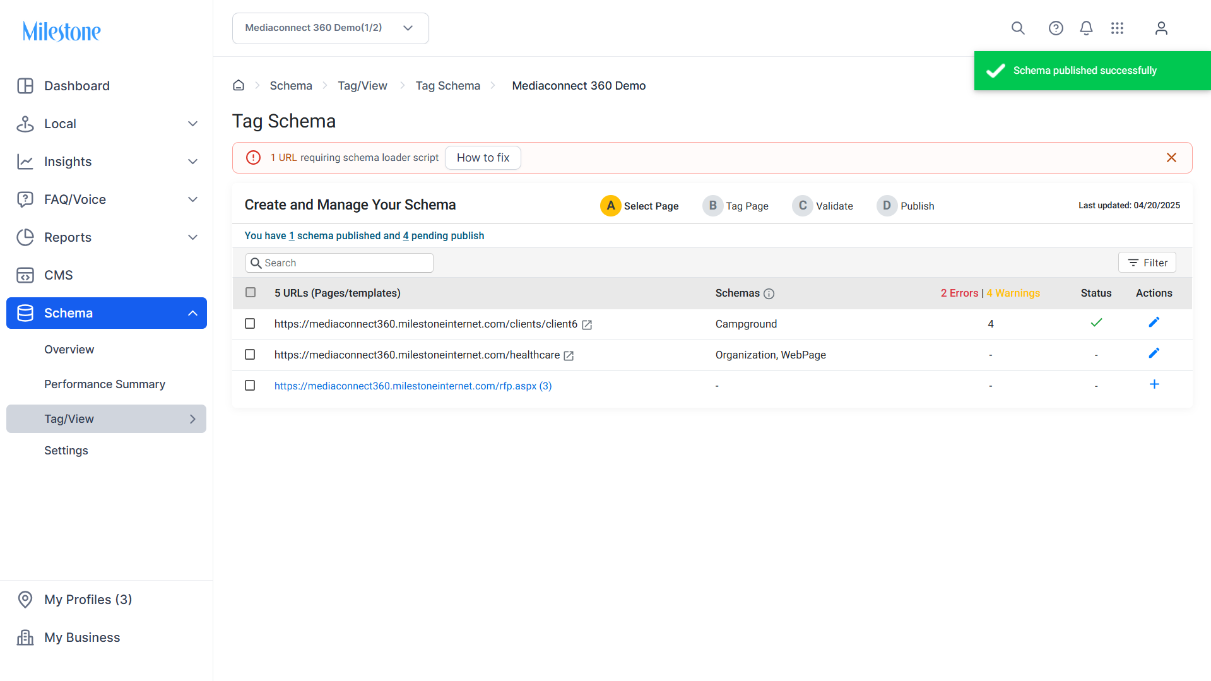Add schema to rfp.aspx with plus icon
1211x681 pixels.
point(1154,384)
